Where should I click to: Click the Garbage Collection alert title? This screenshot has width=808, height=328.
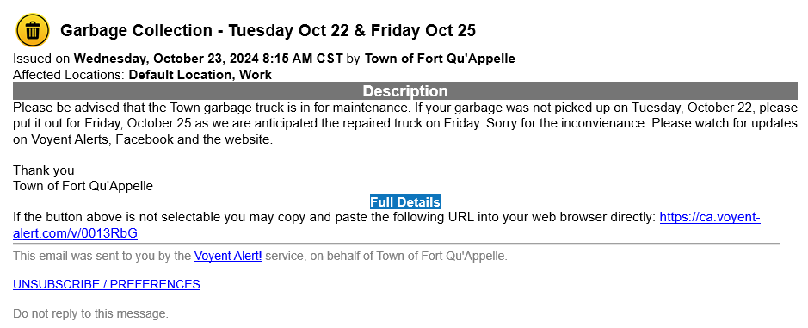pos(268,30)
